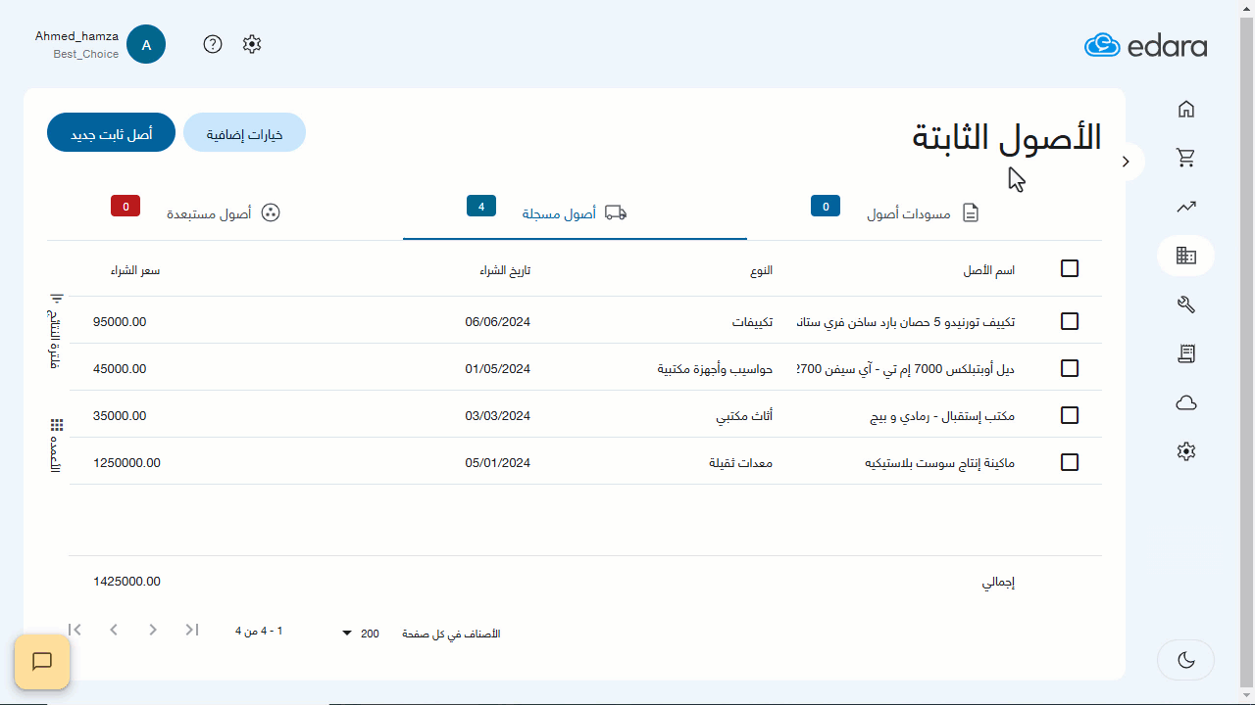Check the row for ديل أوبتبلكس 7000
Image resolution: width=1255 pixels, height=705 pixels.
point(1070,368)
